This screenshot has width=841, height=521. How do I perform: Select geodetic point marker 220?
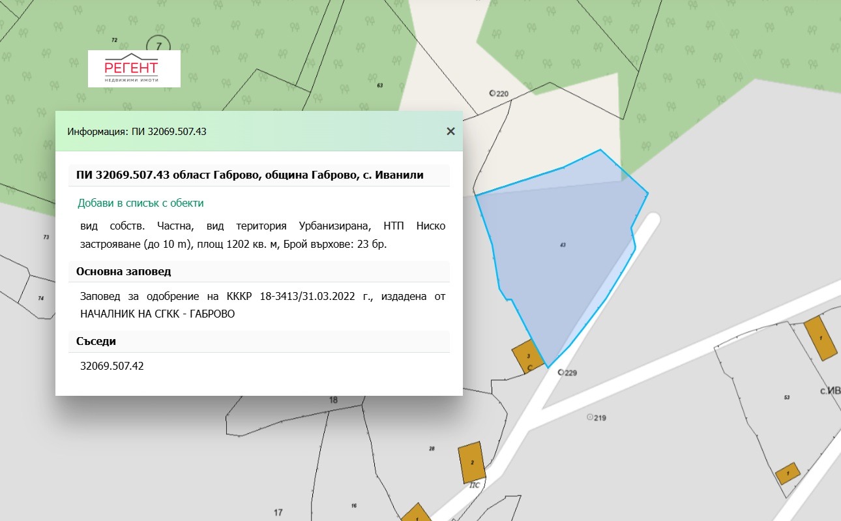(495, 93)
